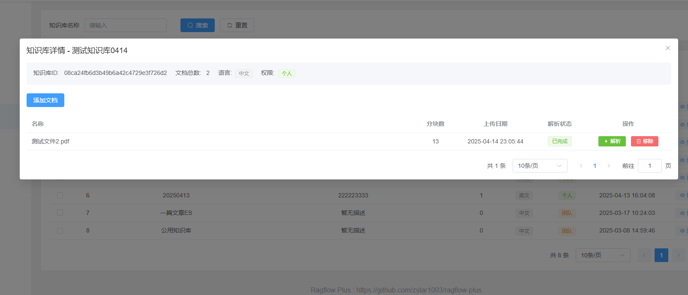Click the 个人 permission tag in dialog
This screenshot has width=688, height=295.
point(287,74)
